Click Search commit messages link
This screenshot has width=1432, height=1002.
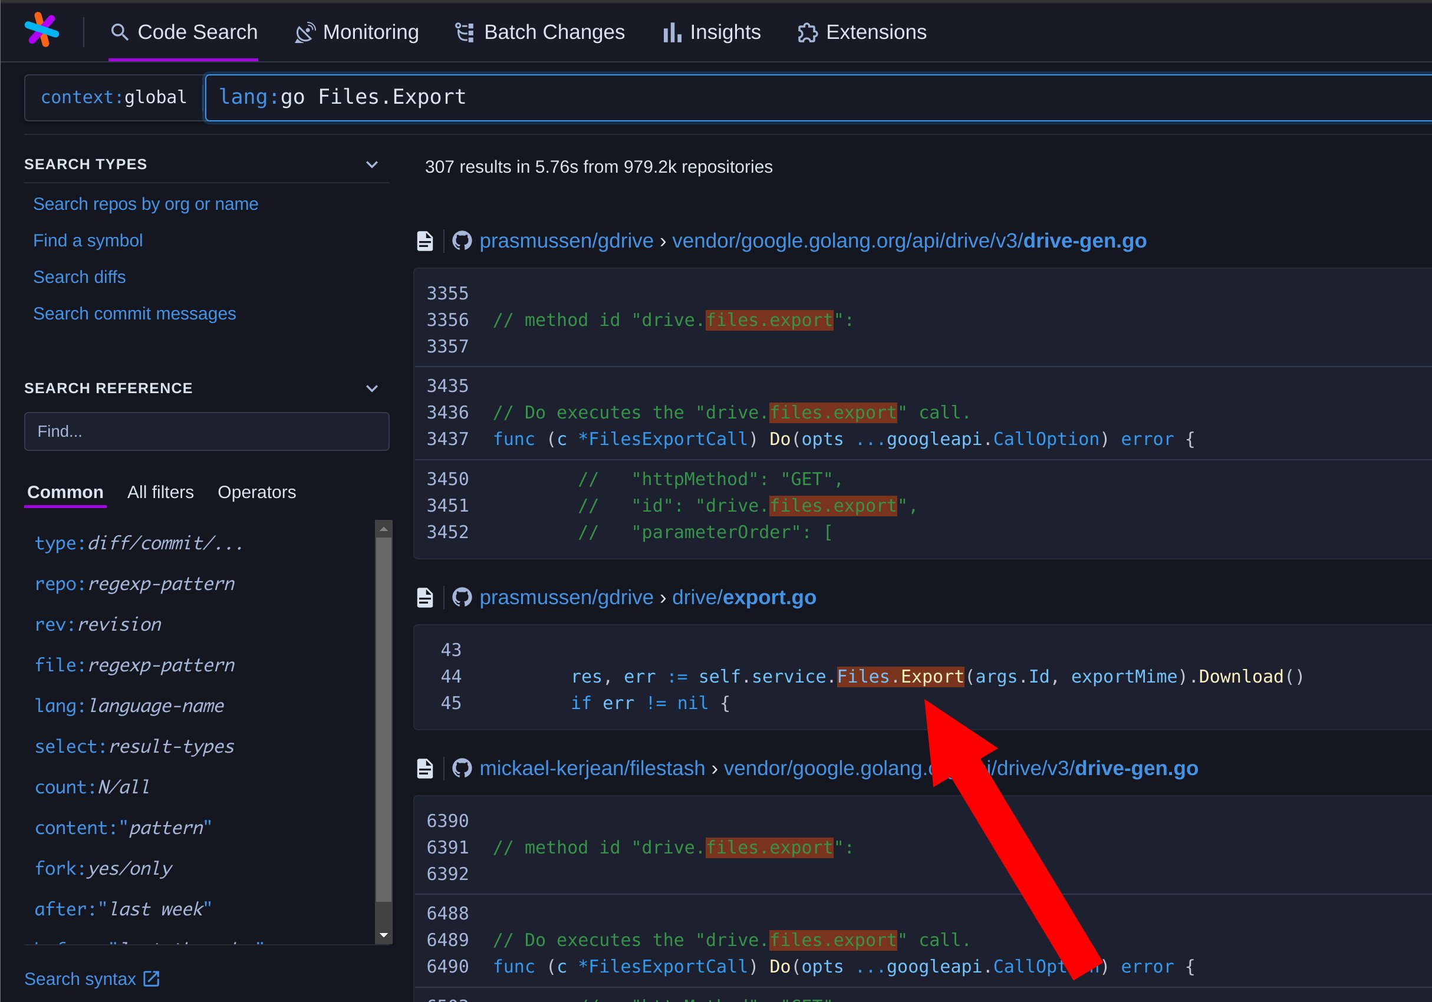[135, 314]
